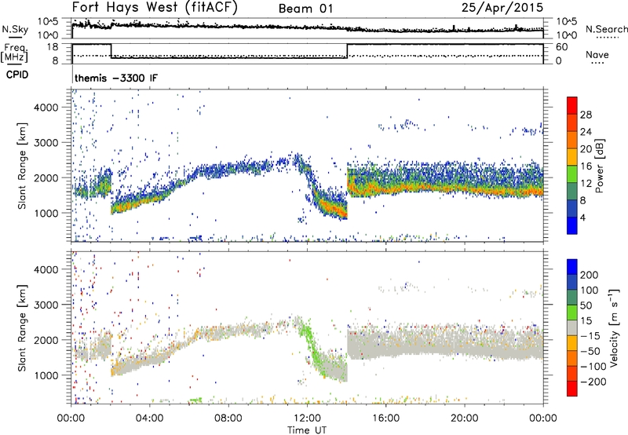
Task: Click the '16:00' time axis tick
Action: click(x=385, y=419)
